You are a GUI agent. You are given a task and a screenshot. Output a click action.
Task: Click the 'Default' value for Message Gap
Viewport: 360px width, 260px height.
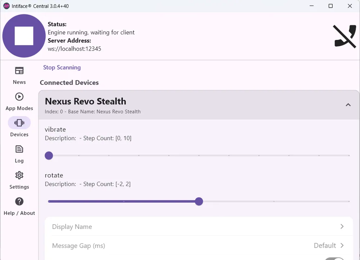tap(325, 246)
